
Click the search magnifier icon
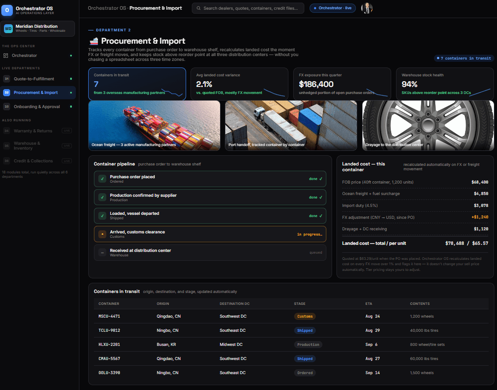coord(198,8)
